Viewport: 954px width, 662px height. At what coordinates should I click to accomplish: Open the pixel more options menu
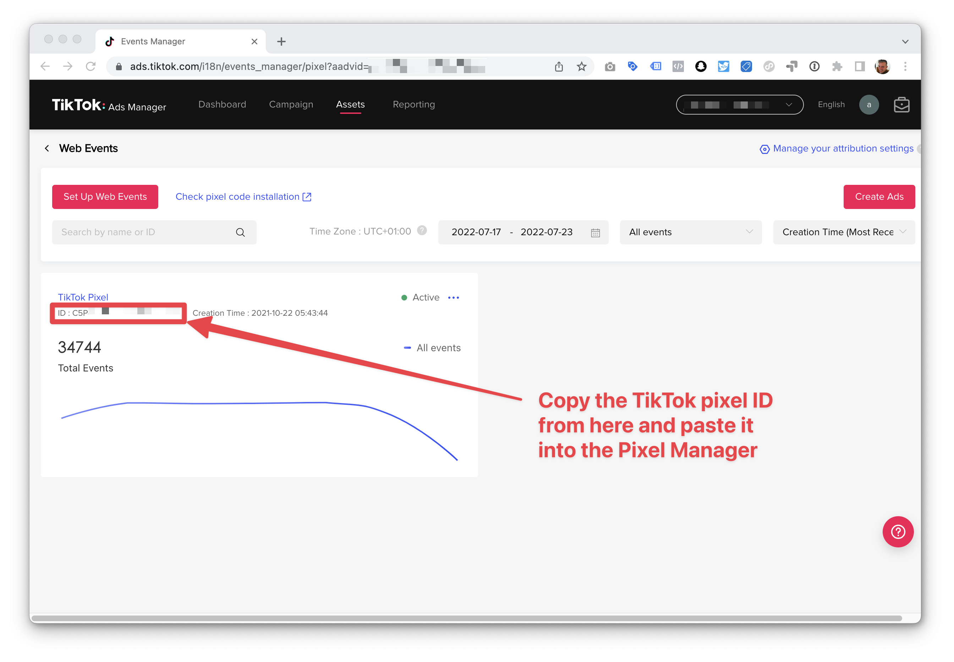pyautogui.click(x=454, y=297)
